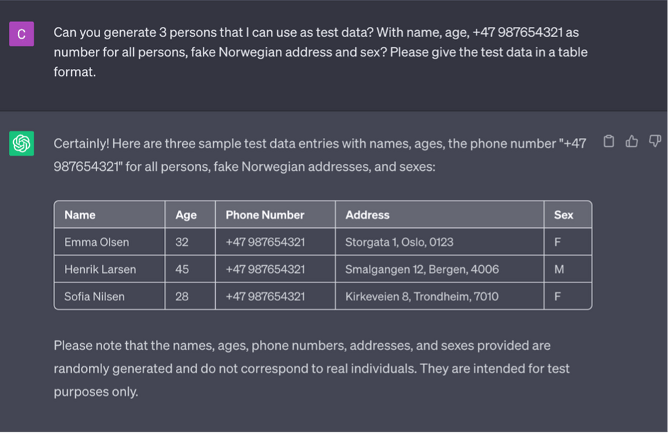Select the Address column header
The image size is (669, 434).
point(439,214)
